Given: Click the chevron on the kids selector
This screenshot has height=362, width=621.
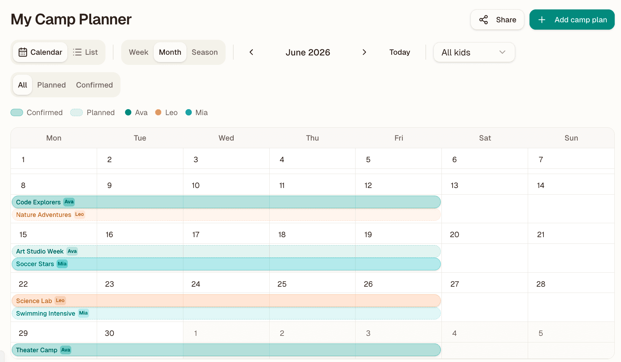Looking at the screenshot, I should 502,52.
